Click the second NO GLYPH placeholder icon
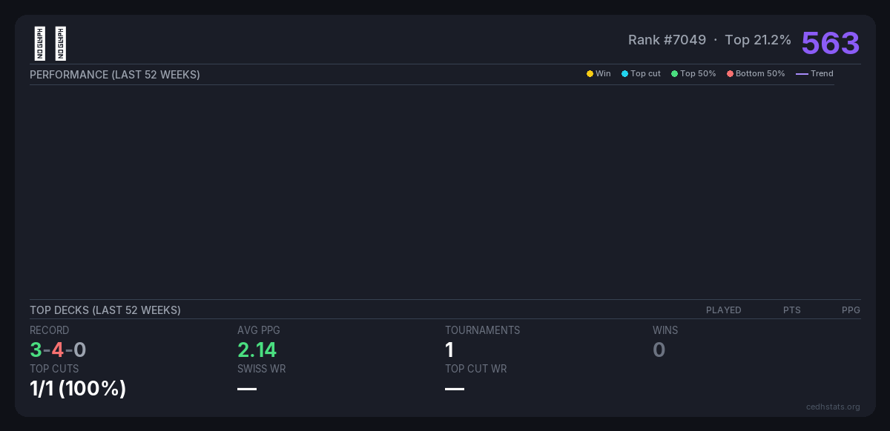 click(x=61, y=44)
